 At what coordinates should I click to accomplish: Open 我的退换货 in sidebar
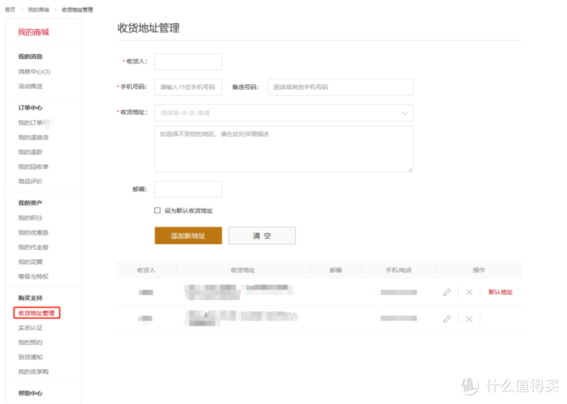33,137
